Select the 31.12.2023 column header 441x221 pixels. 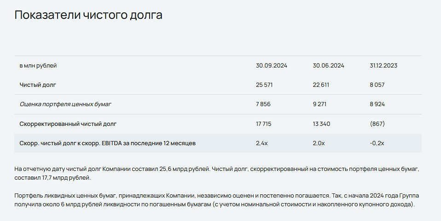(383, 66)
